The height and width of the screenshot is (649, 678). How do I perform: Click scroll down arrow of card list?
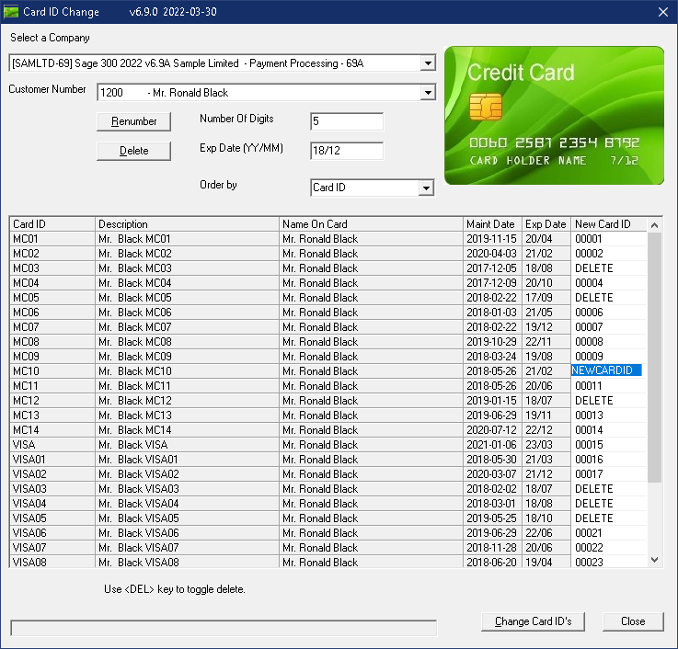(x=655, y=560)
